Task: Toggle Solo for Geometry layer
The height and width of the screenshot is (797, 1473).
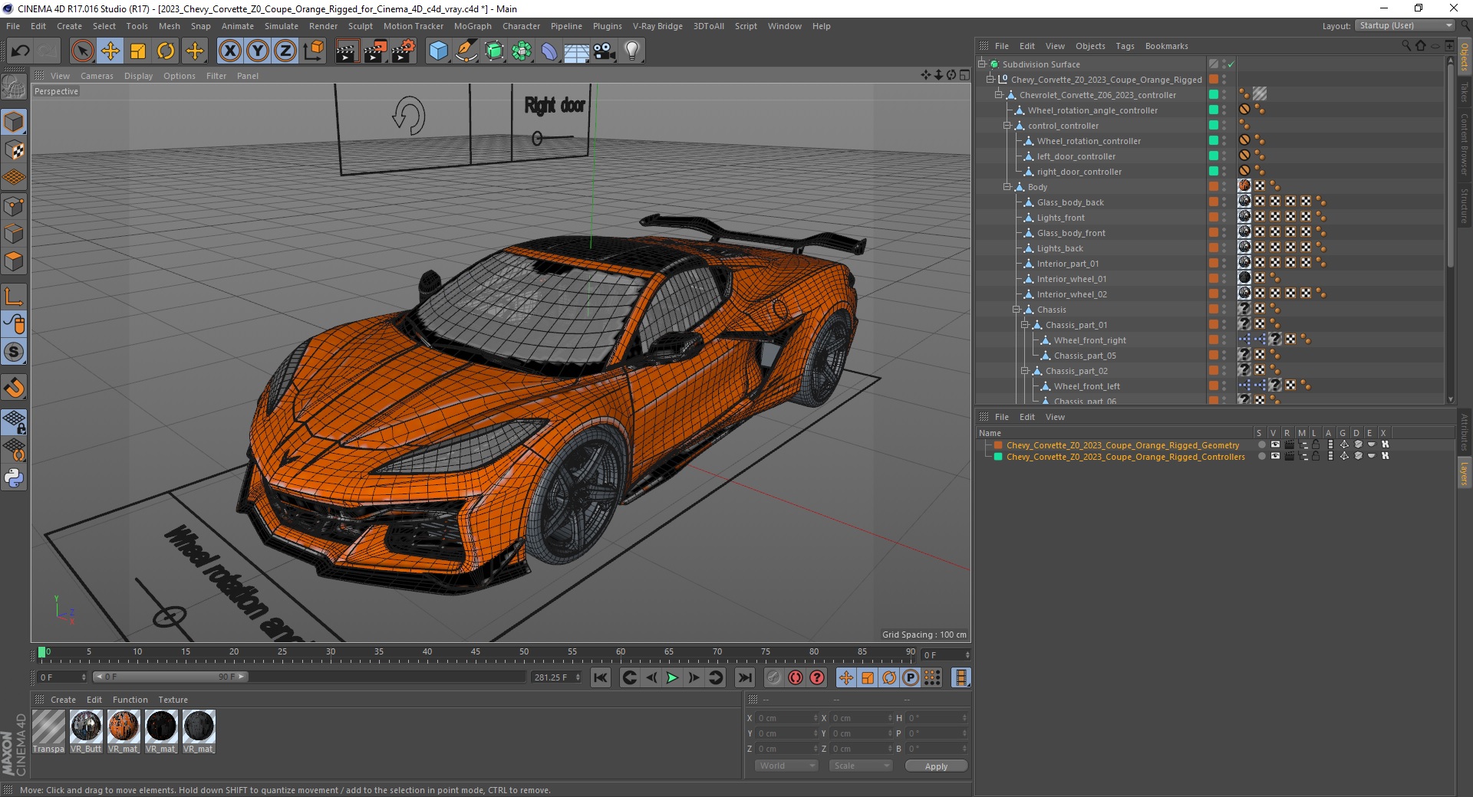Action: (1261, 444)
